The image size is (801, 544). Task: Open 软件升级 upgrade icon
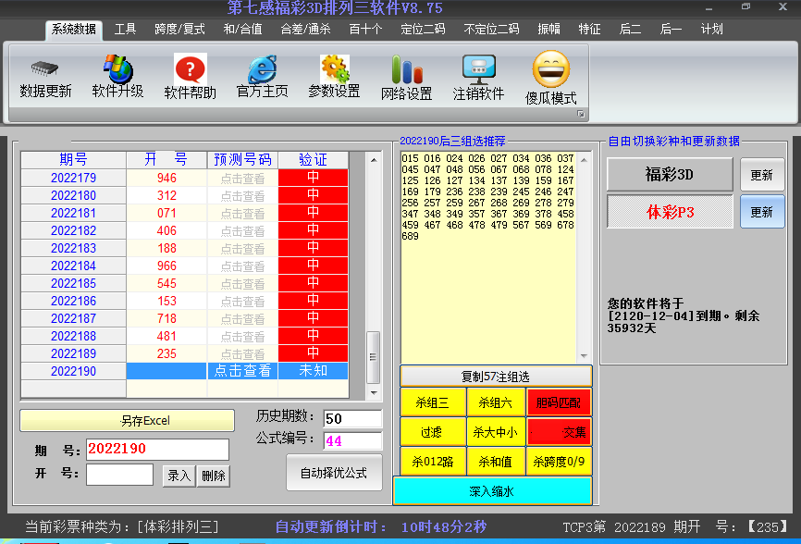(118, 68)
